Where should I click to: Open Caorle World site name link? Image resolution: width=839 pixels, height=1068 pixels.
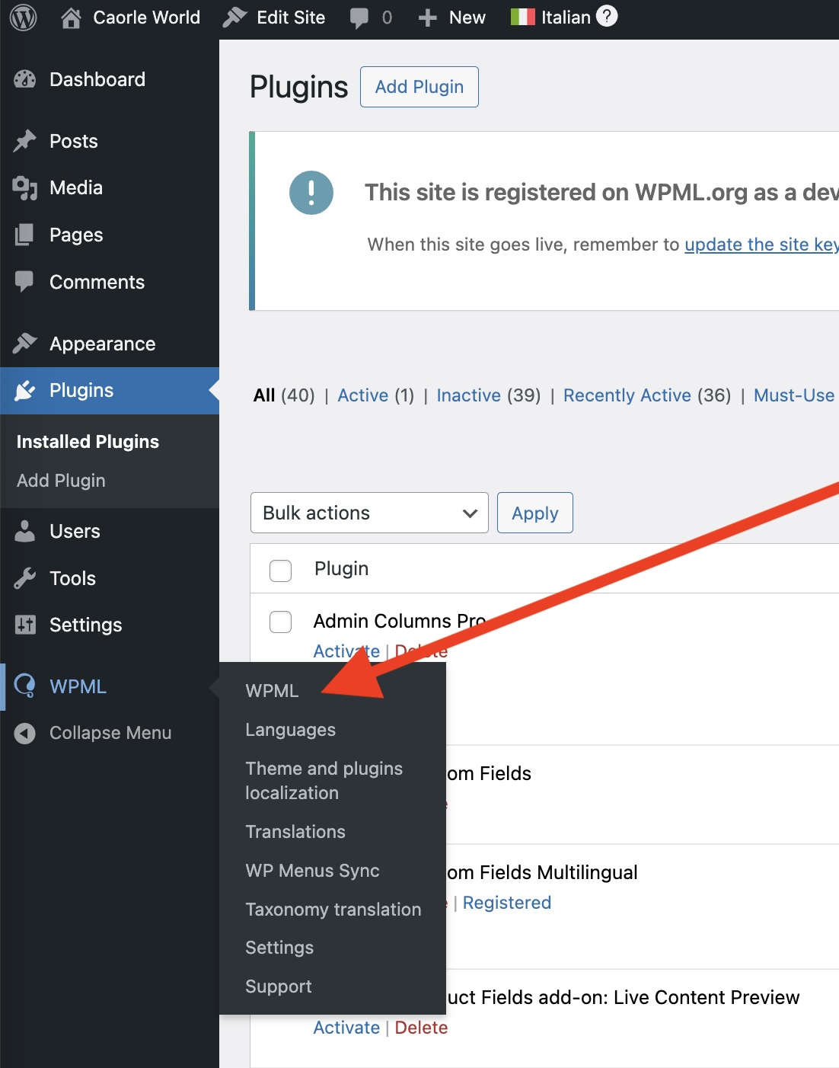[146, 18]
